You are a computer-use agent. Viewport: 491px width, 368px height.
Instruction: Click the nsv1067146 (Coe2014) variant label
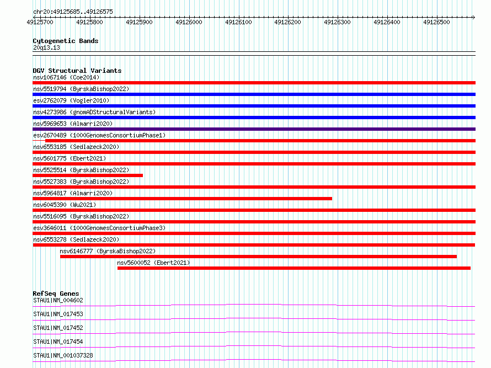click(66, 77)
